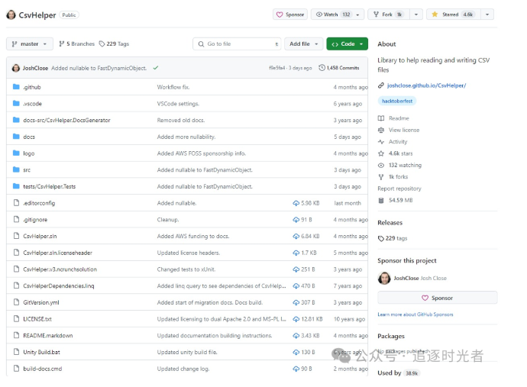Open CsvHelper.v3.ncrunchsolution file
Viewport: 527px width, 387px height.
coord(60,269)
